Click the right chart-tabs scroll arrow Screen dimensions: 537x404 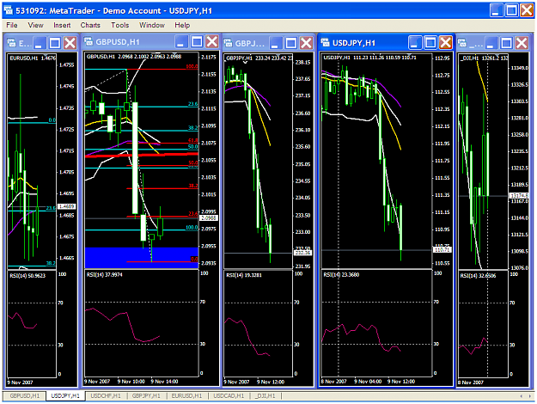(529, 395)
